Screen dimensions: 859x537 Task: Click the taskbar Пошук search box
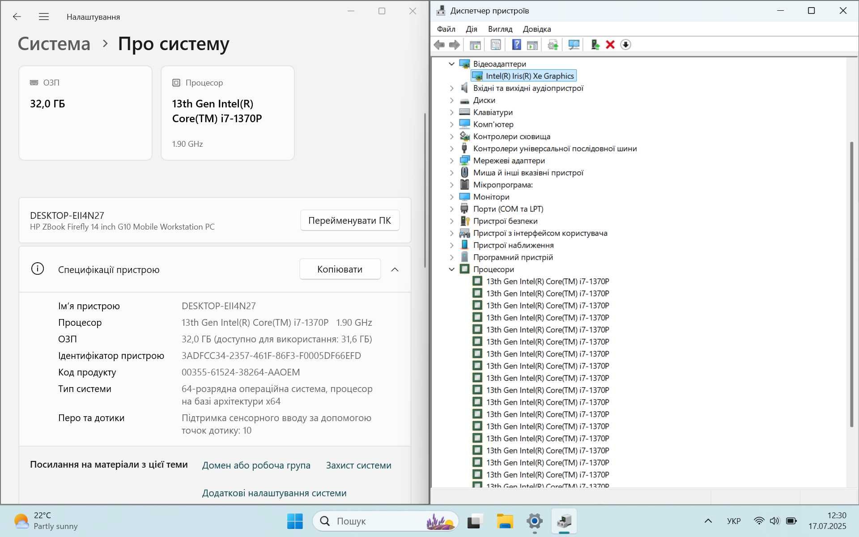(x=386, y=521)
